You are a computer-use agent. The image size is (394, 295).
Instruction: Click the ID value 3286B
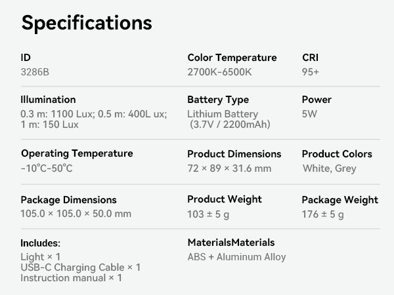35,72
